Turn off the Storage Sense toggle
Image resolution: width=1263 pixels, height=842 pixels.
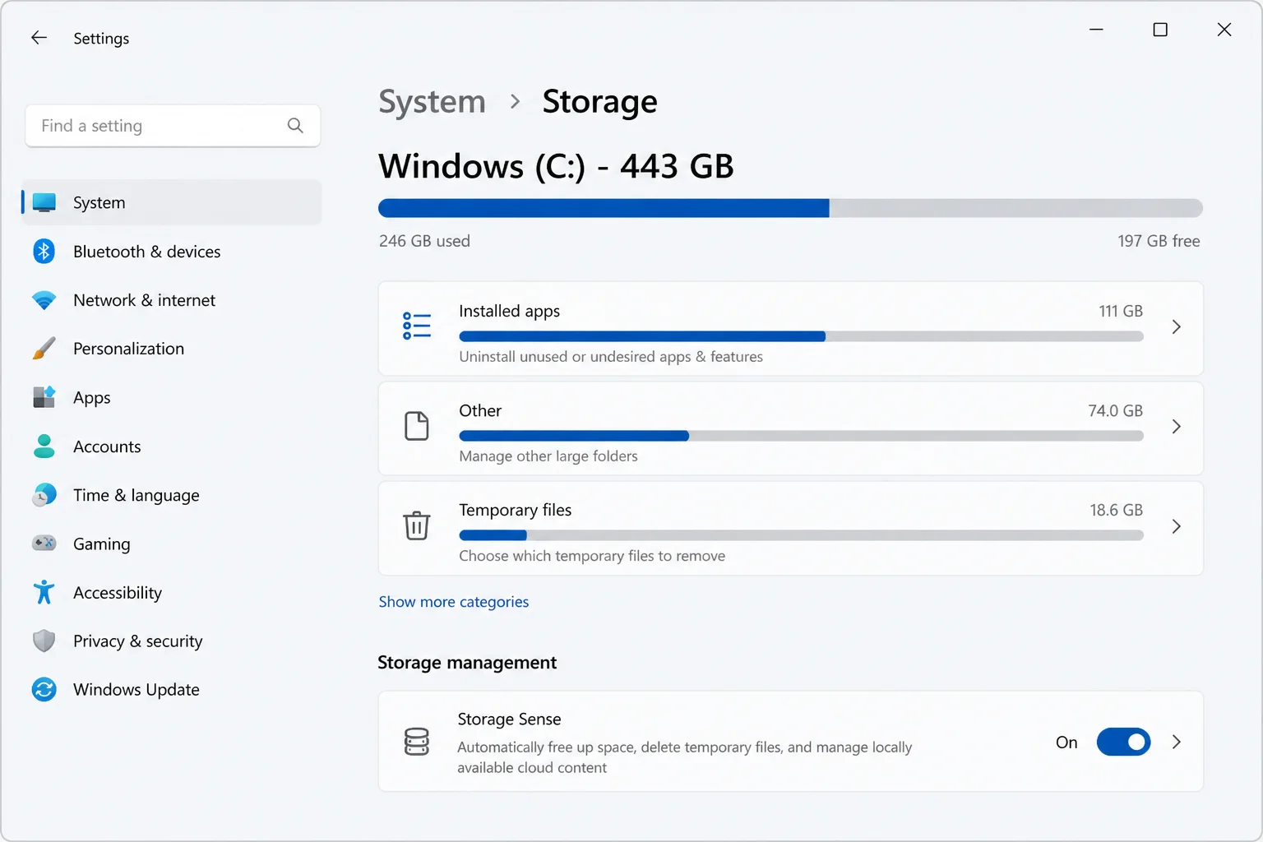(x=1123, y=743)
